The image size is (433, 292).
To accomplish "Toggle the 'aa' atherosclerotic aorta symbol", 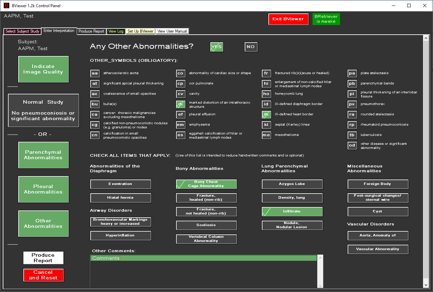I will tap(95, 73).
